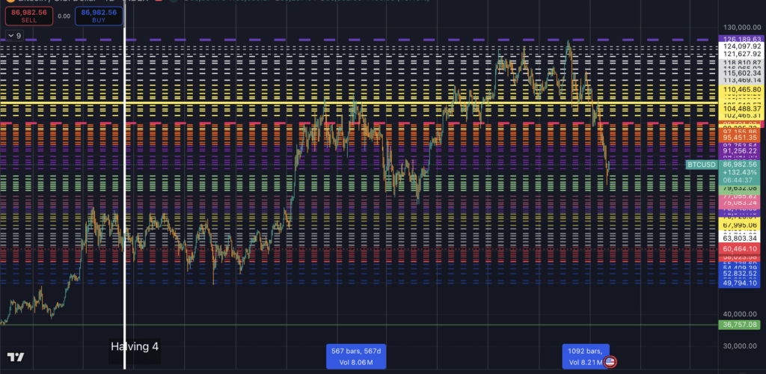Expand the collapsed indicators legend showing 9
The image size is (766, 374).
pos(14,35)
